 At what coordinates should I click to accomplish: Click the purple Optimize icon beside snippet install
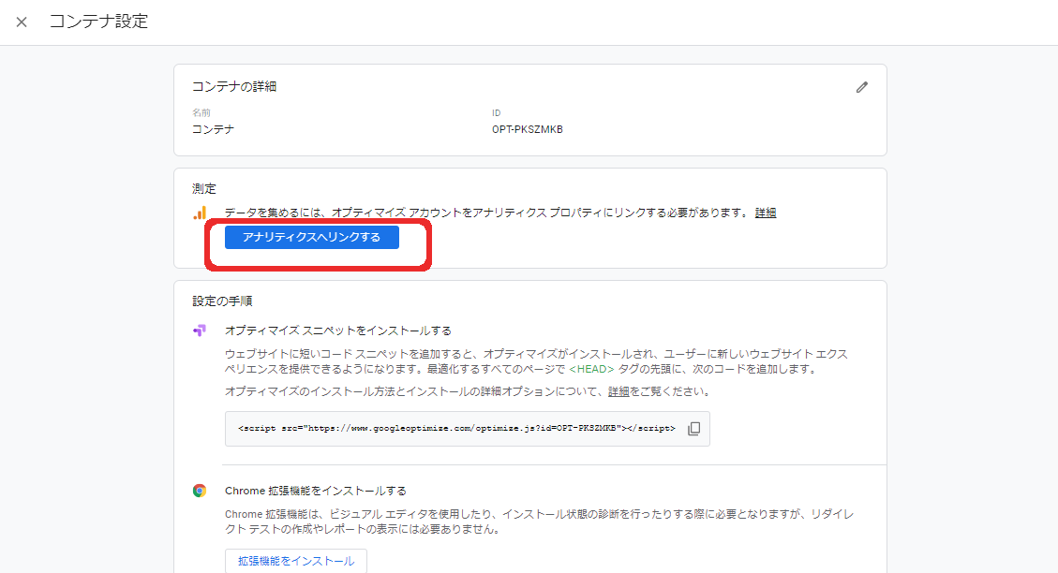coord(199,331)
